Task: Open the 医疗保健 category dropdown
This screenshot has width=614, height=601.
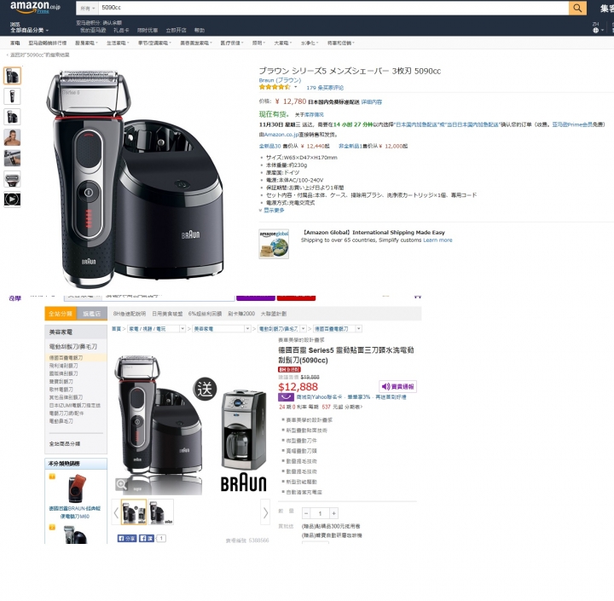Action: [x=232, y=43]
